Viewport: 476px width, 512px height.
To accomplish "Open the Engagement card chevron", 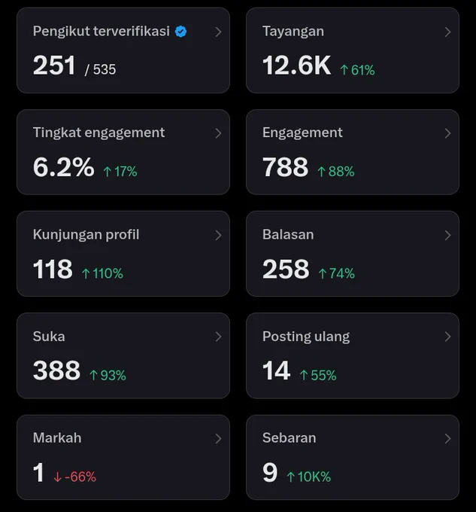I will coord(447,133).
